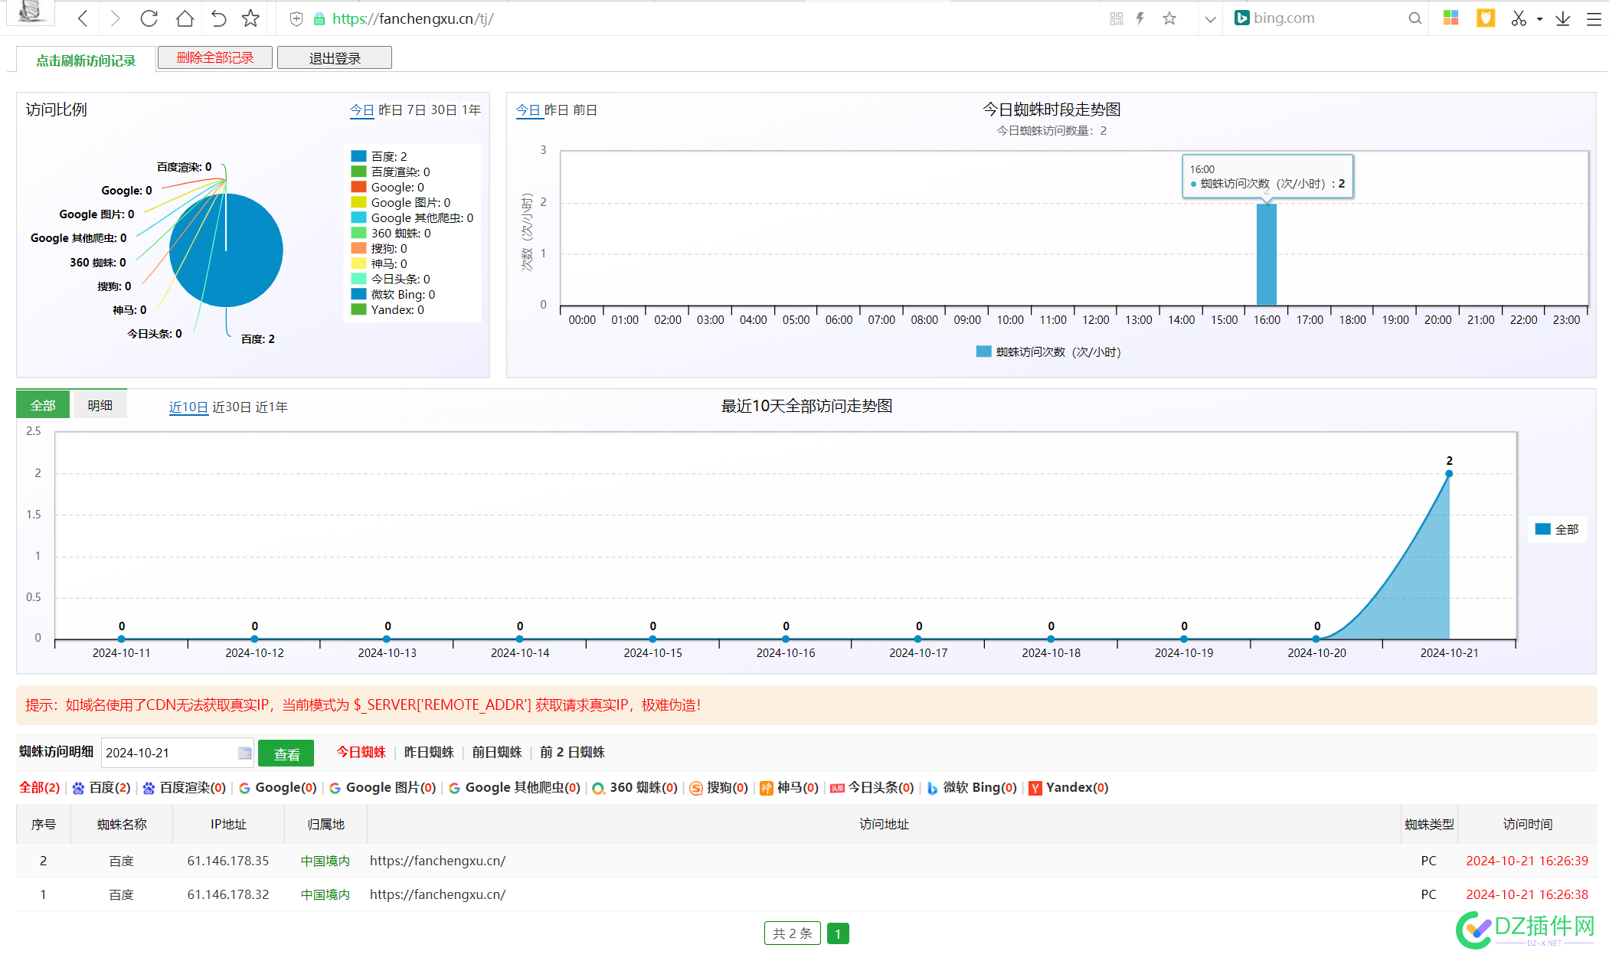The width and height of the screenshot is (1609, 961).
Task: Select 前日蜘蛛 filter
Action: (496, 753)
